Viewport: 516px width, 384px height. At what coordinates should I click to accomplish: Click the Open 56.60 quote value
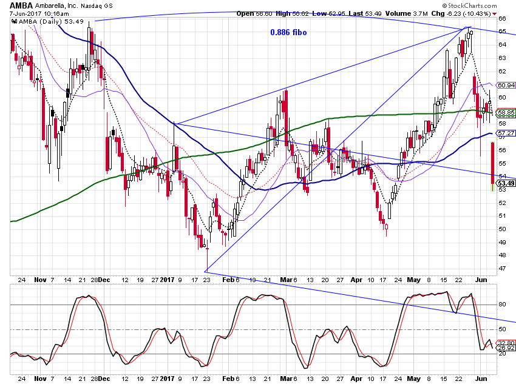pos(254,13)
